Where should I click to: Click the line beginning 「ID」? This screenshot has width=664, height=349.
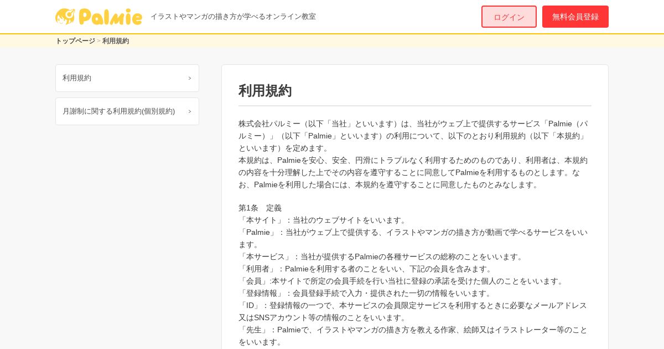(x=413, y=311)
